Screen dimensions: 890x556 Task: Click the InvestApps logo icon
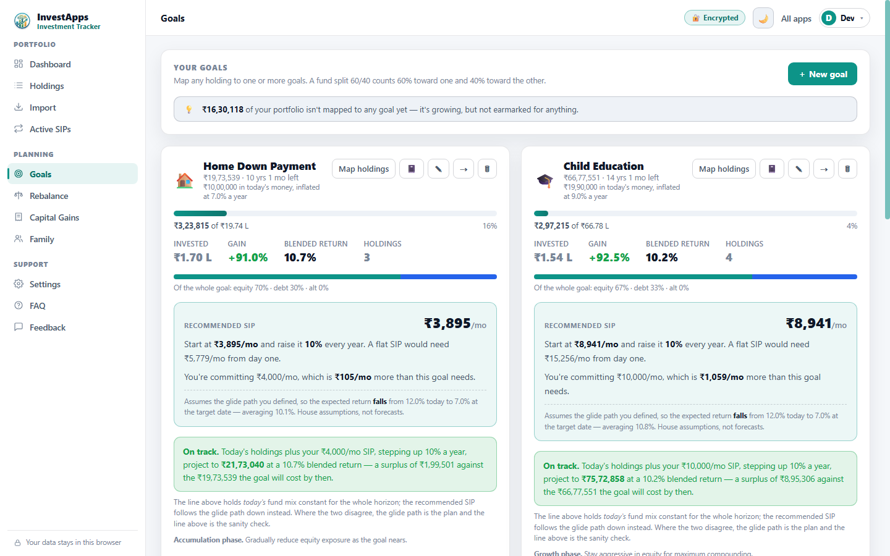tap(22, 21)
